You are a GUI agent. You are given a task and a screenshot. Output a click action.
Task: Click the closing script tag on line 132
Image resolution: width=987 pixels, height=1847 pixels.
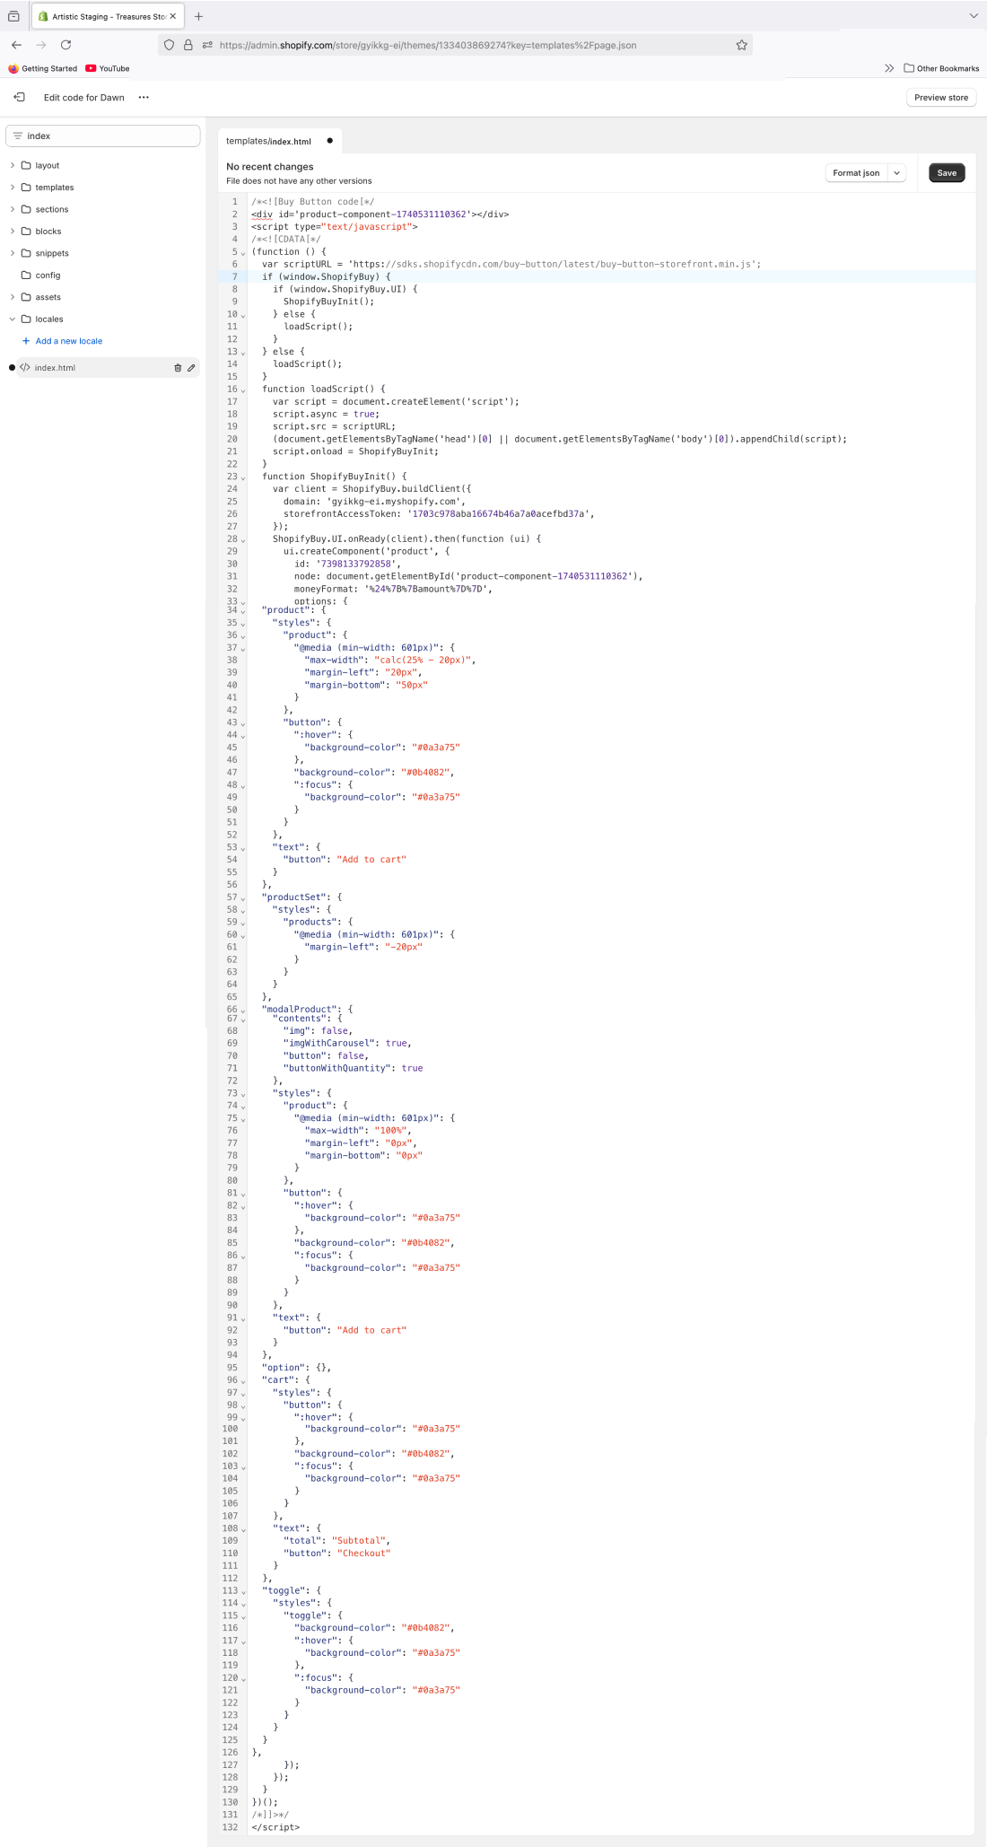click(275, 1827)
